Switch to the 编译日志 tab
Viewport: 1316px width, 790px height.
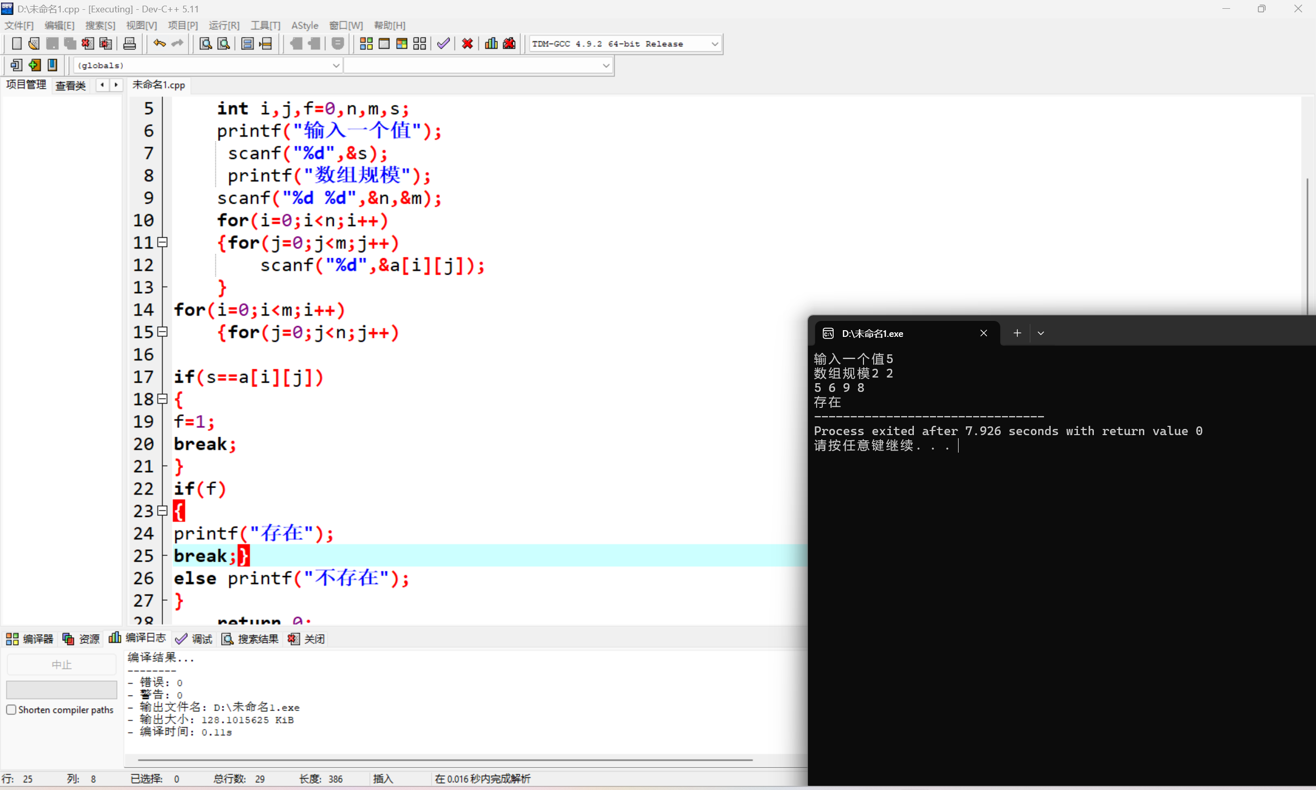click(137, 638)
